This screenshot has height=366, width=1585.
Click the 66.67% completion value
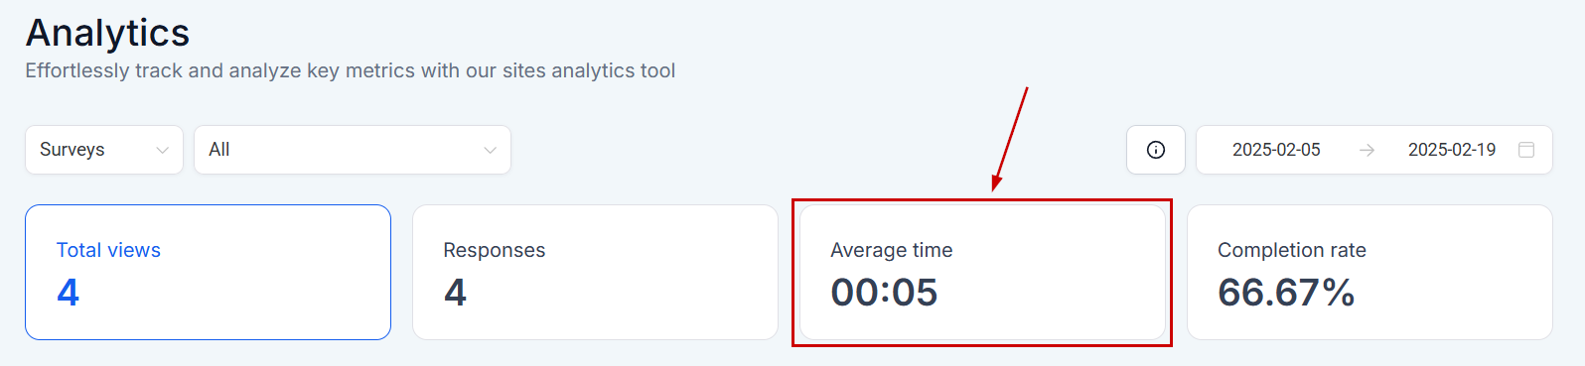coord(1286,293)
